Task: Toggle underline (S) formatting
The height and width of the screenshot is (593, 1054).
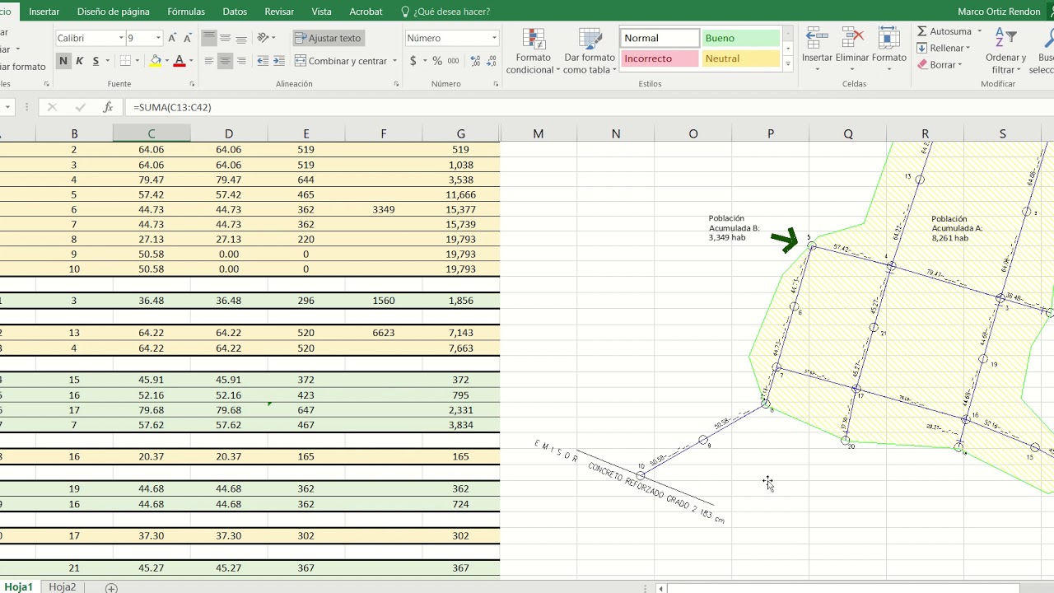Action: 96,61
